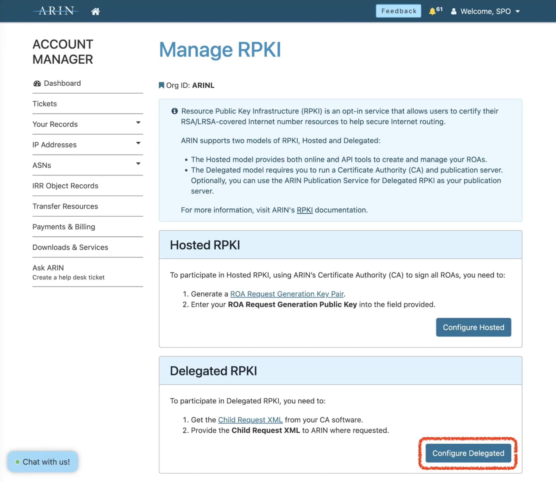Follow the ROA Request Generation Key Pair link
Viewport: 556px width, 482px height.
(287, 294)
